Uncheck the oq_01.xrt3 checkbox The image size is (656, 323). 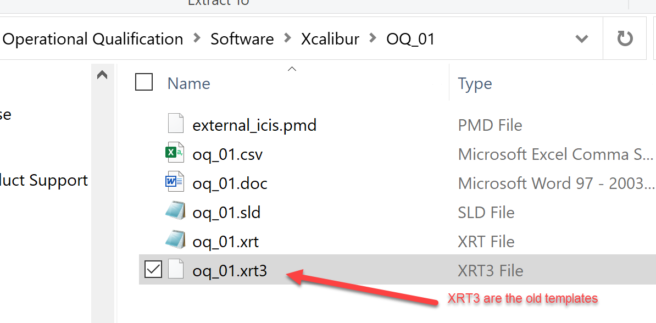coord(153,270)
